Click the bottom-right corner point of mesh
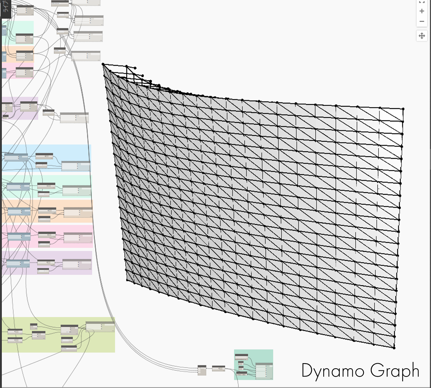The height and width of the screenshot is (388, 431). click(x=394, y=348)
